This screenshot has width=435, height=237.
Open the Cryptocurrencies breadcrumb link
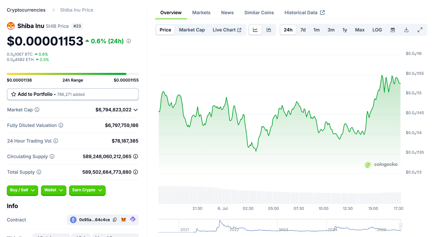(x=26, y=10)
